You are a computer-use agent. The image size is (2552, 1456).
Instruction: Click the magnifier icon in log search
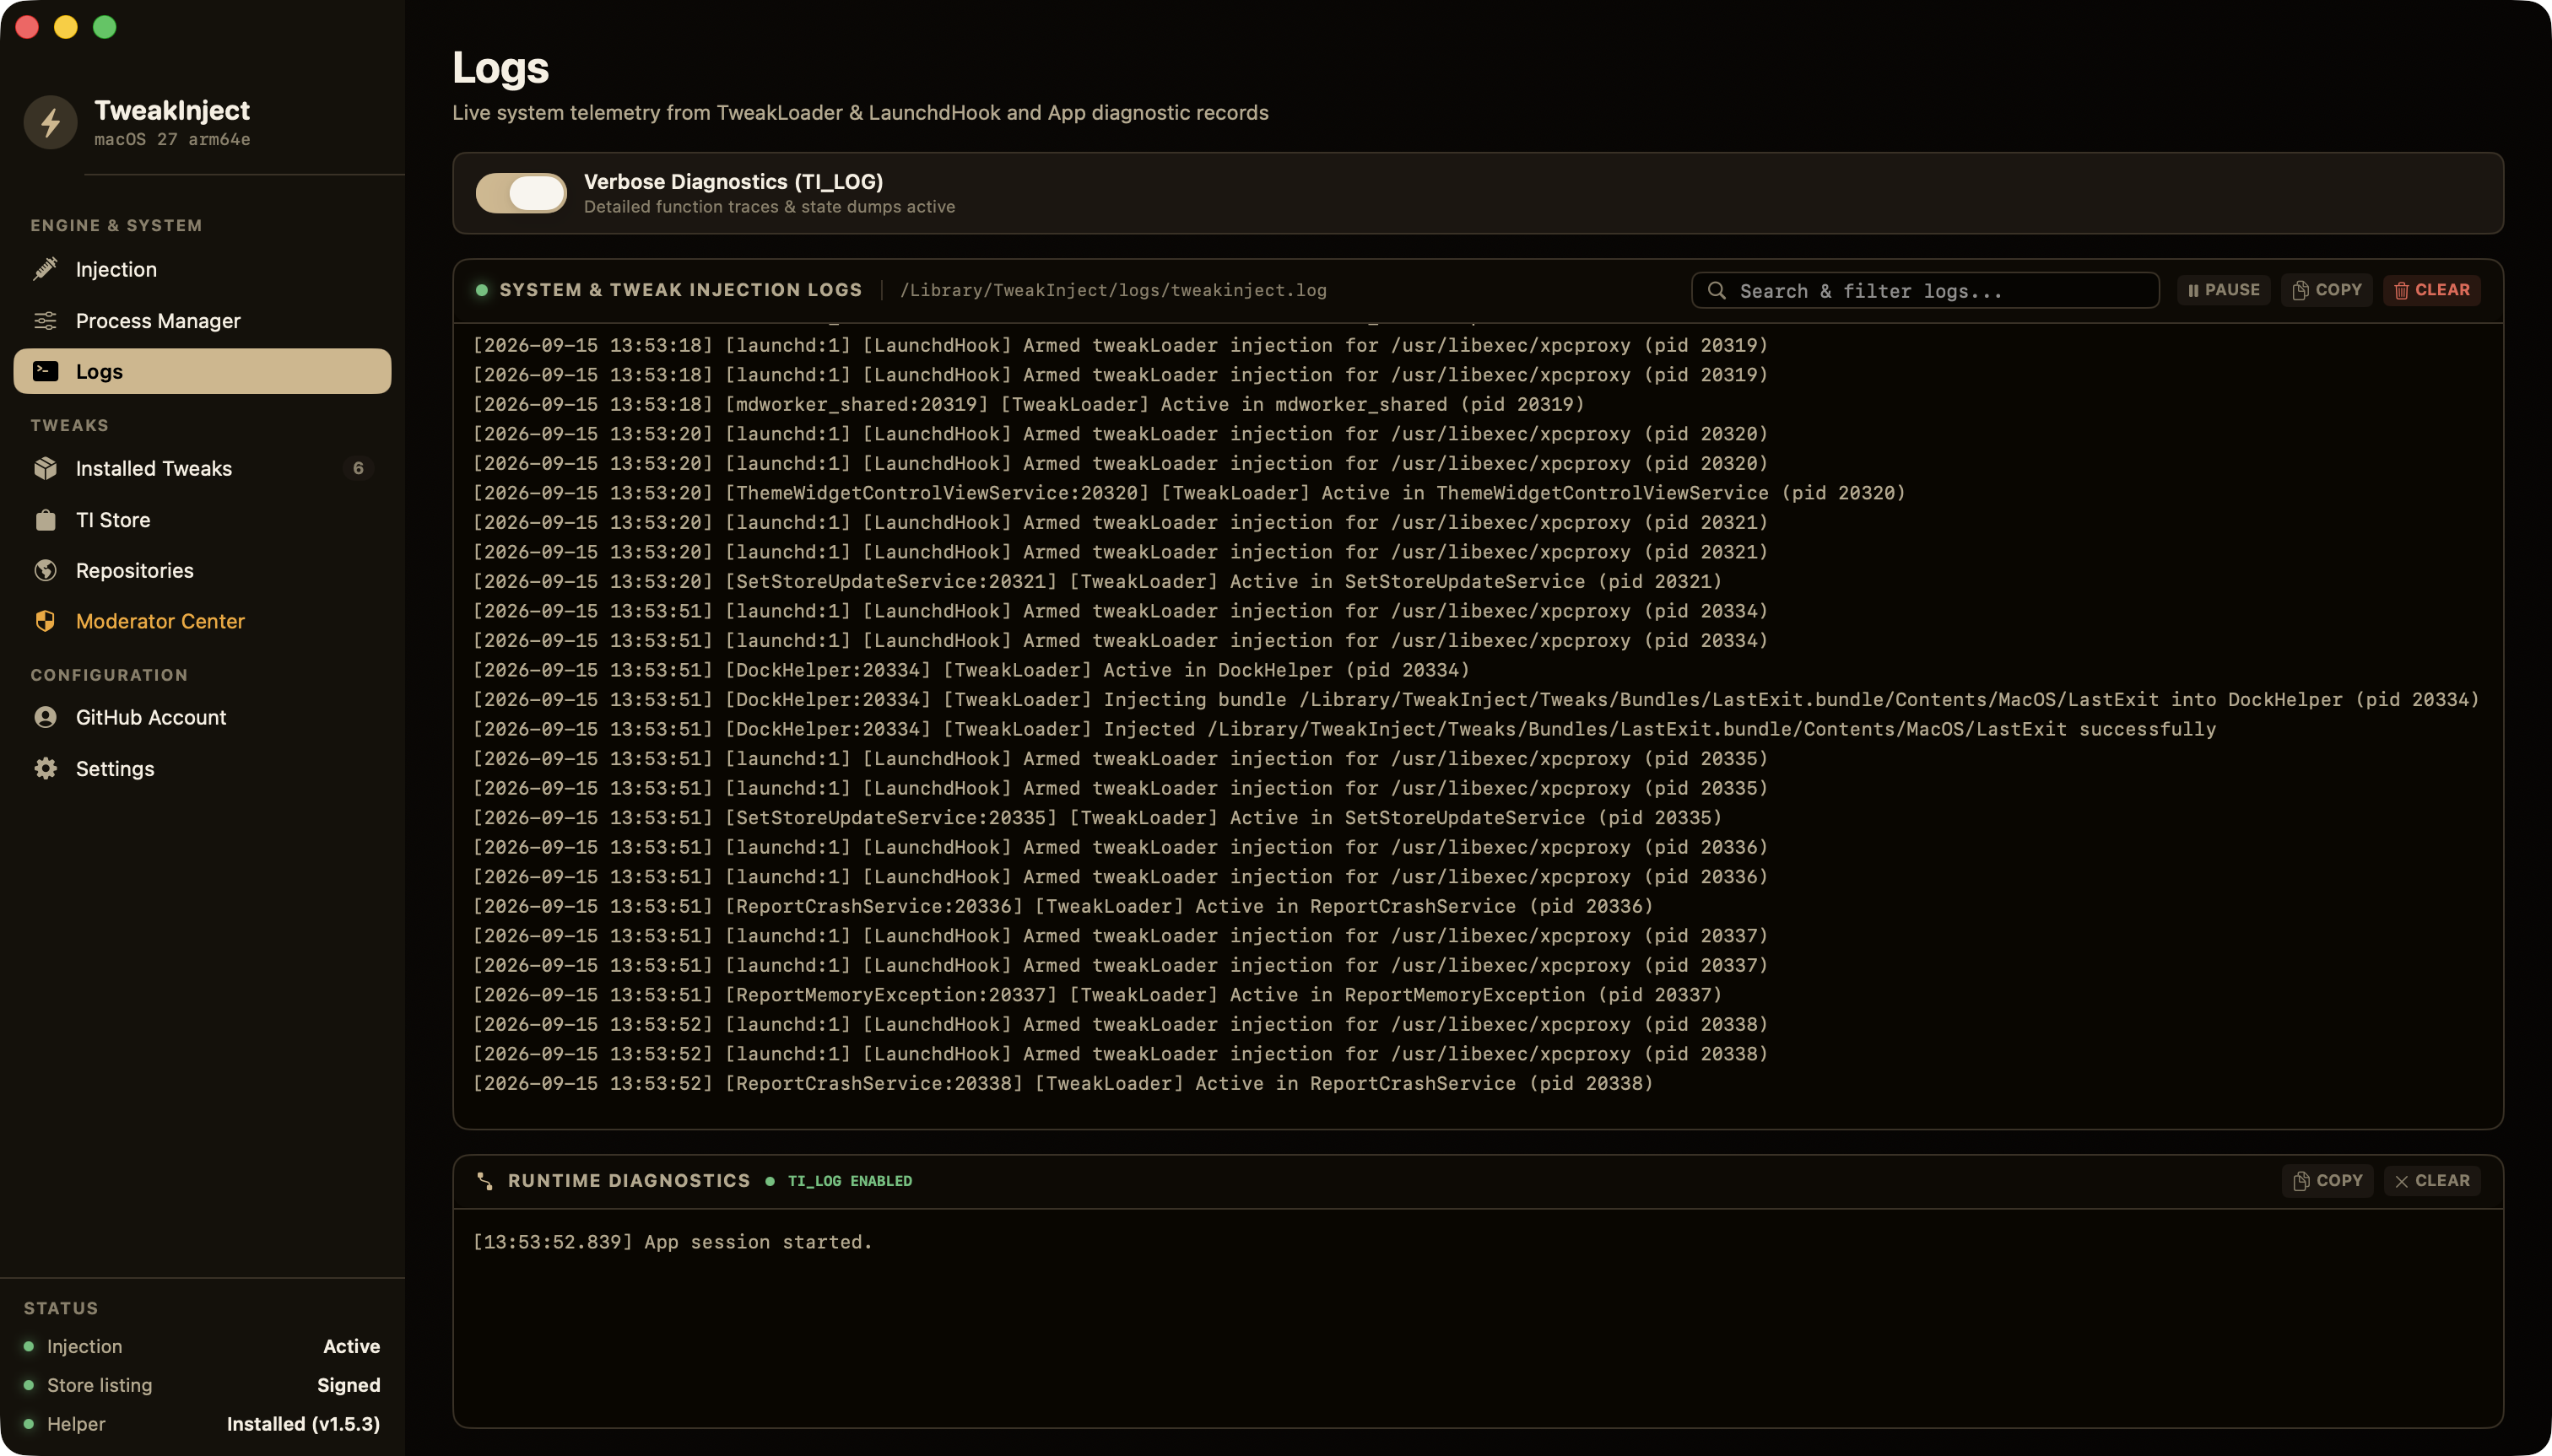point(1717,290)
